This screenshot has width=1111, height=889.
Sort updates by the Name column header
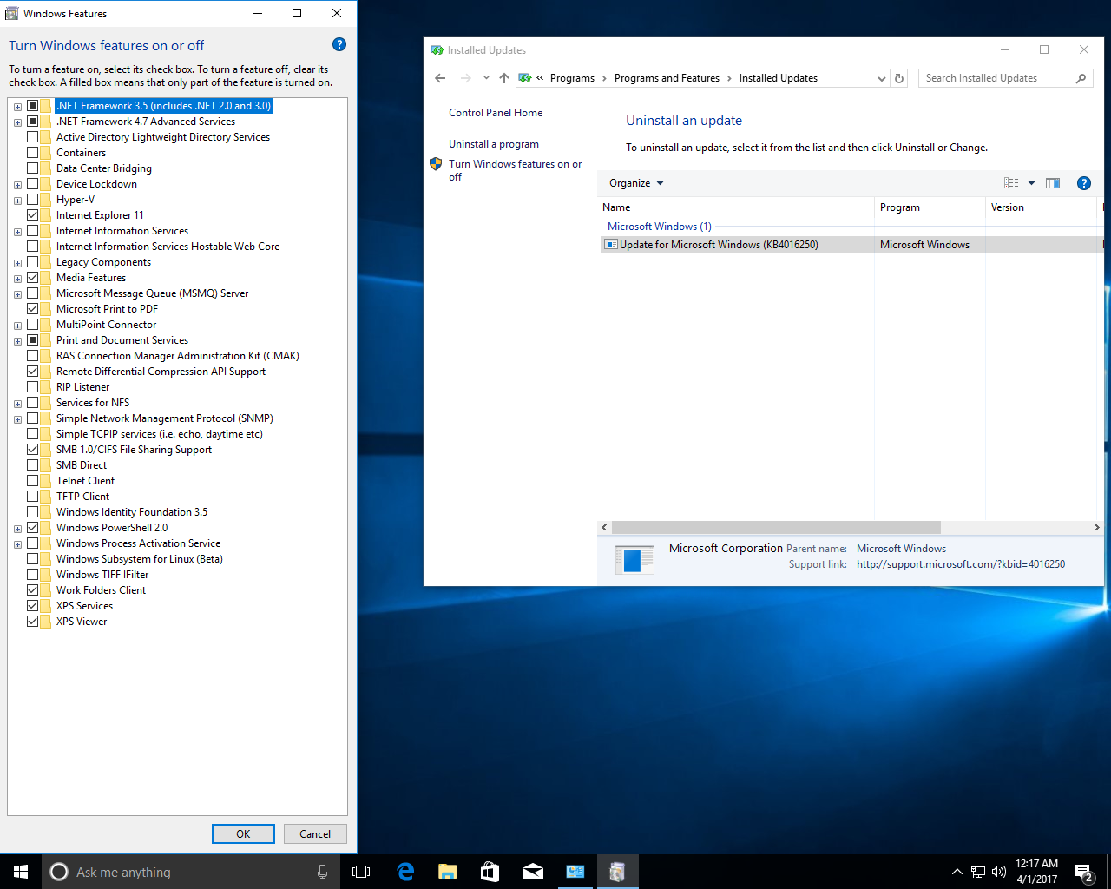click(737, 207)
